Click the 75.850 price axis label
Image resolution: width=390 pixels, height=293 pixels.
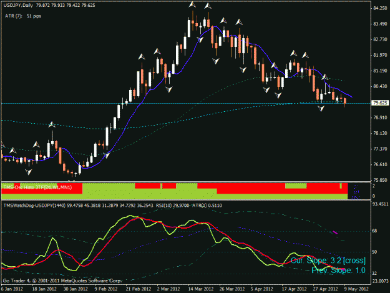tap(380, 180)
